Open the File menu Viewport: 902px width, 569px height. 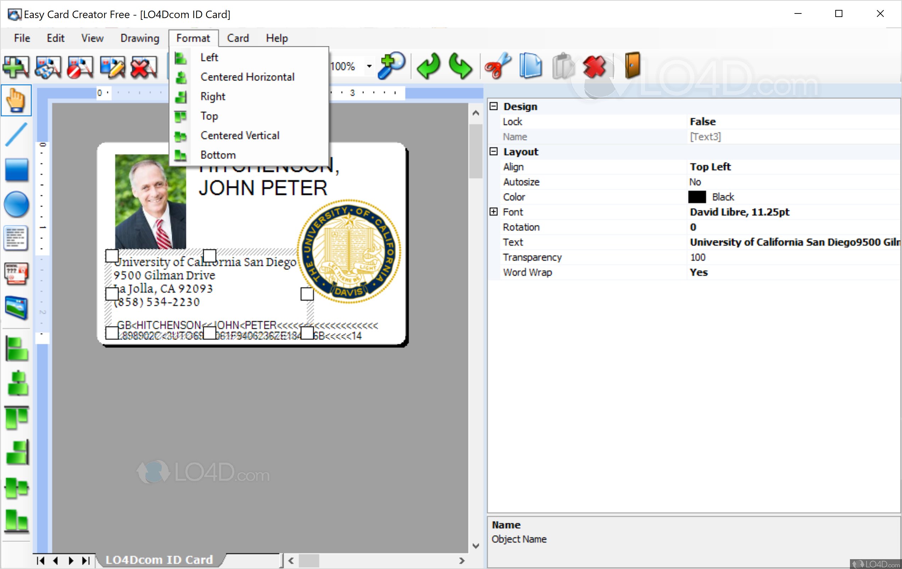click(22, 38)
